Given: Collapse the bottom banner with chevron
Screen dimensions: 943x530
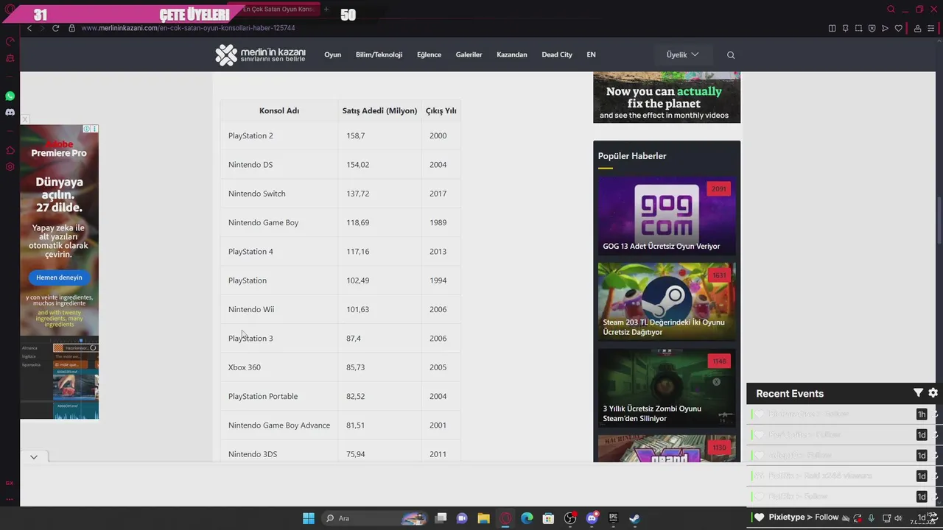Looking at the screenshot, I should 34,457.
